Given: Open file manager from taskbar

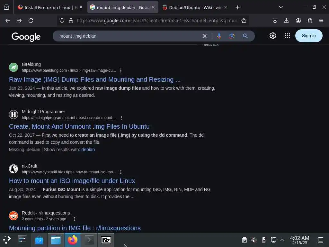Looking at the screenshot, I should pos(56,240).
